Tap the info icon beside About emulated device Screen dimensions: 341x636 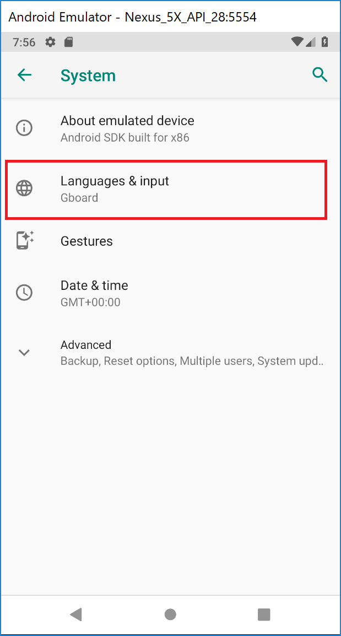click(x=24, y=128)
